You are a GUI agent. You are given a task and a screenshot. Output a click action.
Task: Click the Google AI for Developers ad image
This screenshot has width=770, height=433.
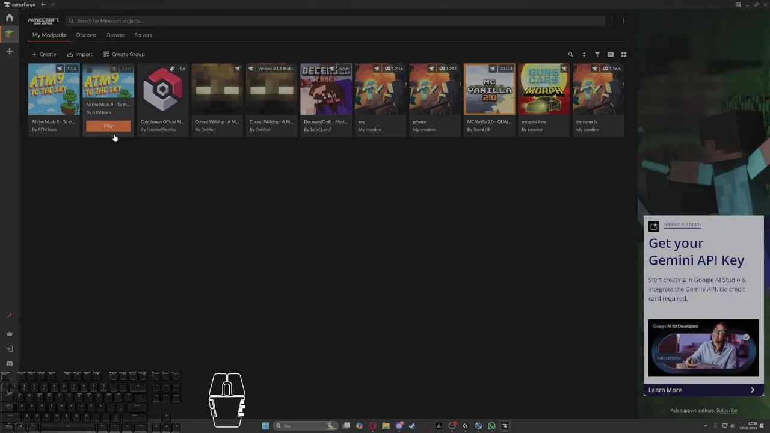click(703, 348)
